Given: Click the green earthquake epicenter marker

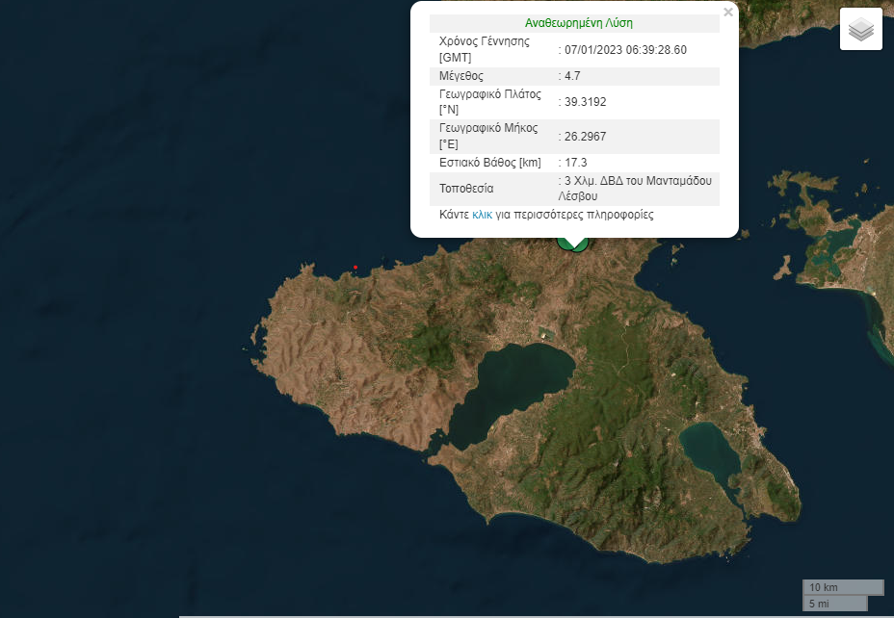Looking at the screenshot, I should pyautogui.click(x=573, y=245).
